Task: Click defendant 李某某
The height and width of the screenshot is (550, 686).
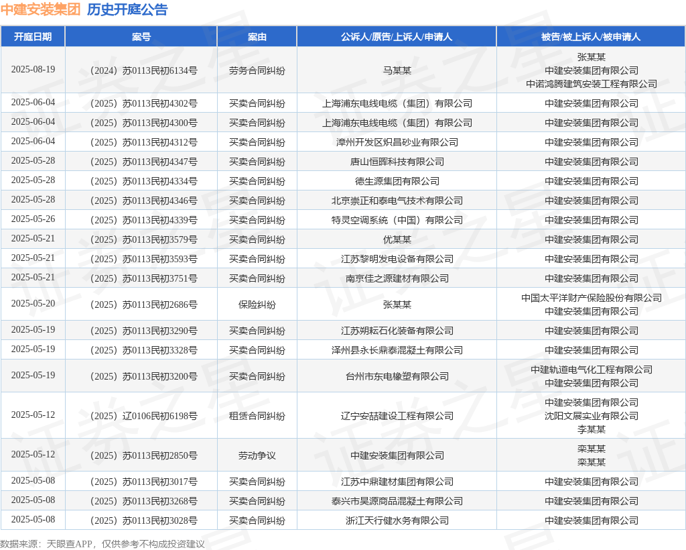Action: point(591,429)
